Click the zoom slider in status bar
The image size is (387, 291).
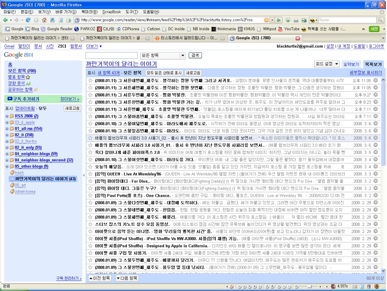(309, 286)
